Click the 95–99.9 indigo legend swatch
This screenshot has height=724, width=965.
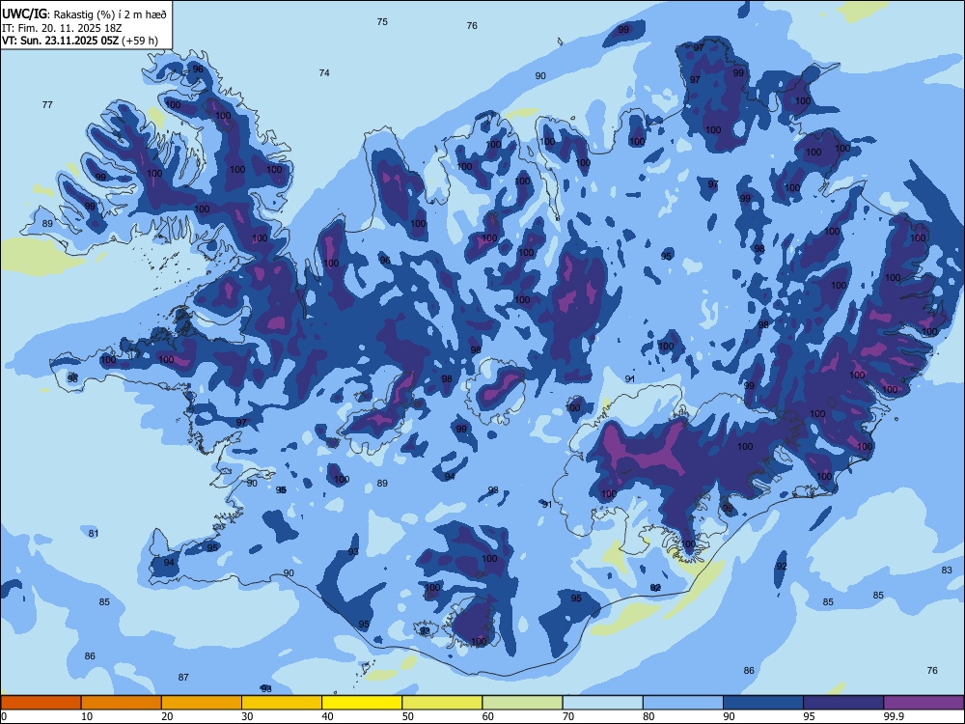(843, 703)
